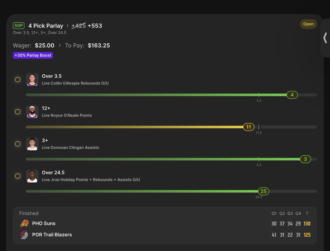The height and width of the screenshot is (251, 330).
Task: Click the Q4 column header
Action: (298, 213)
